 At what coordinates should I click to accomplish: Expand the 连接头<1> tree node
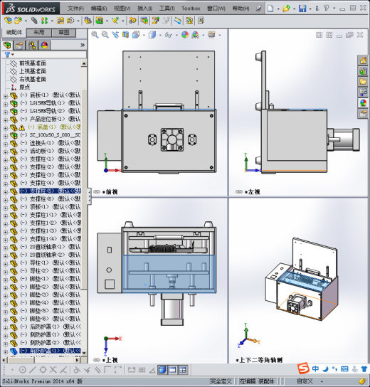coord(6,144)
